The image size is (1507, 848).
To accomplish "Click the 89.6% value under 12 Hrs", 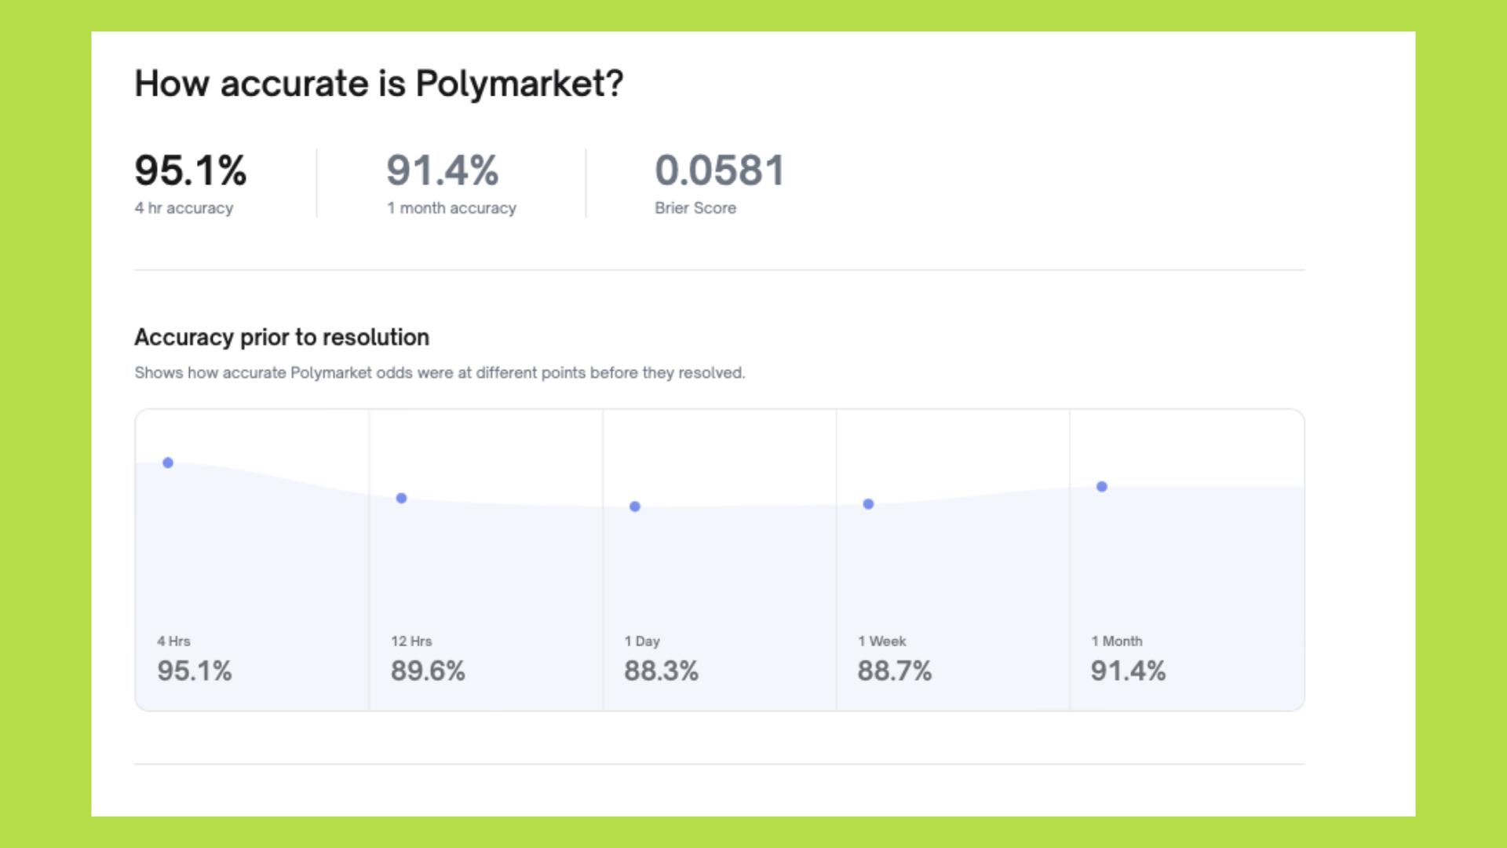I will (429, 671).
